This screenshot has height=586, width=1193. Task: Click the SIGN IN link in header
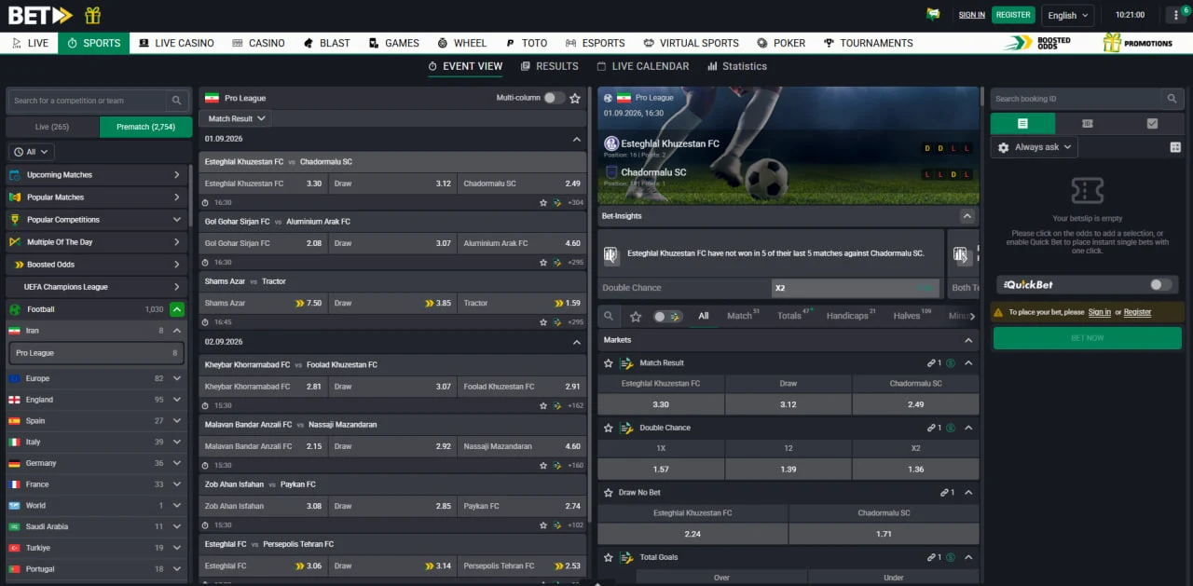(x=972, y=15)
